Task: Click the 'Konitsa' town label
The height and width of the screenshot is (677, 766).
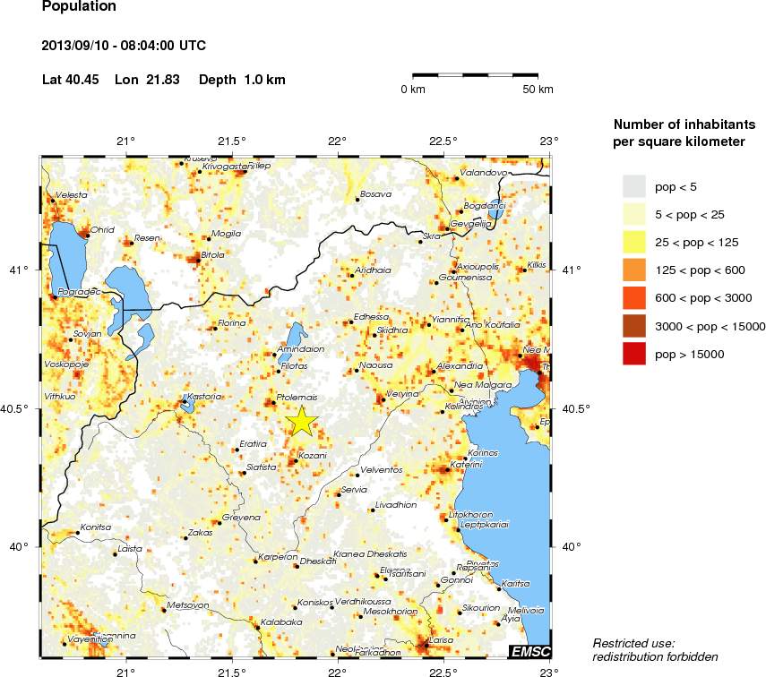Action: 96,527
